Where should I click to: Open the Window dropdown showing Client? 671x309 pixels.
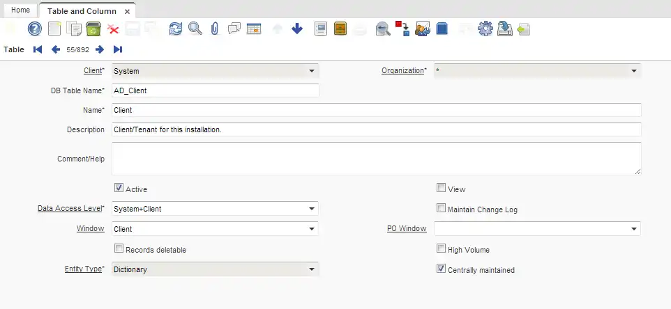[312, 229]
